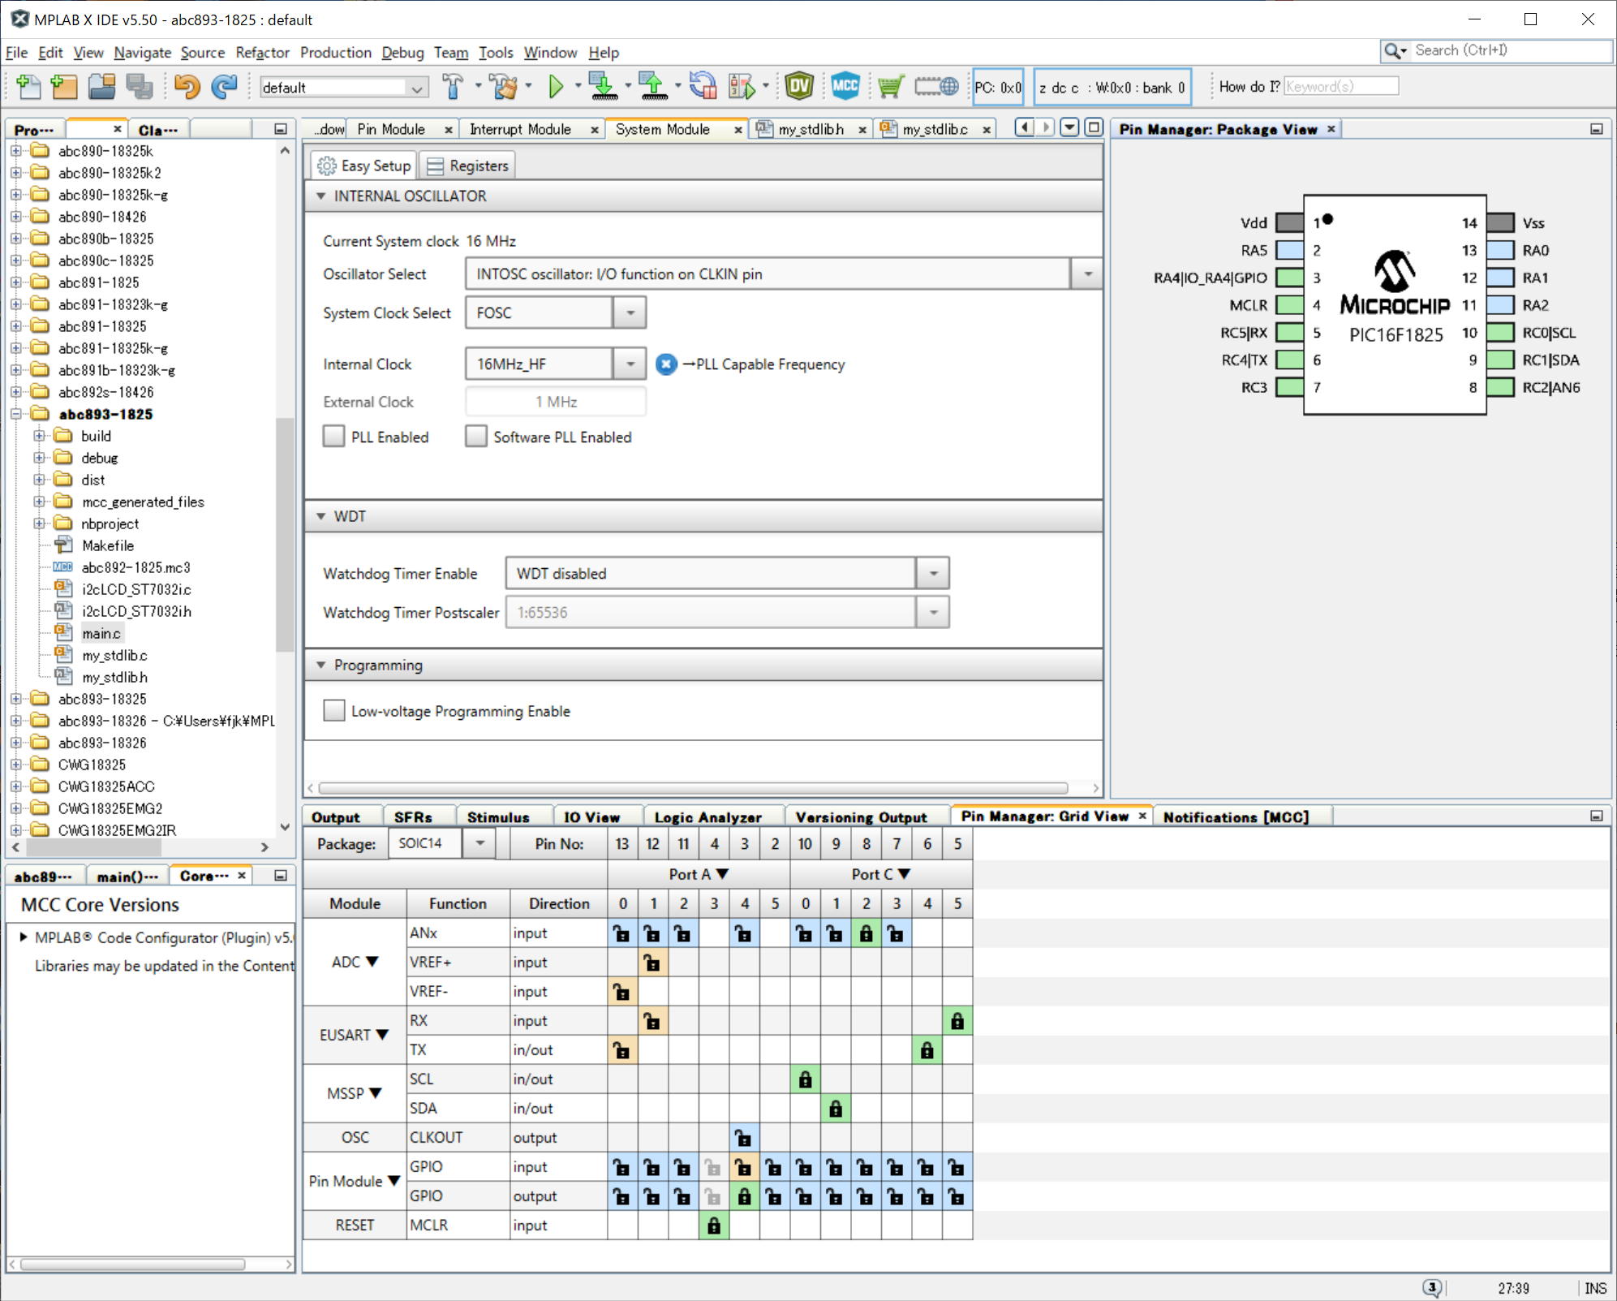Click the MPLAB Data Visualizer DV icon
The image size is (1617, 1301).
[x=799, y=86]
